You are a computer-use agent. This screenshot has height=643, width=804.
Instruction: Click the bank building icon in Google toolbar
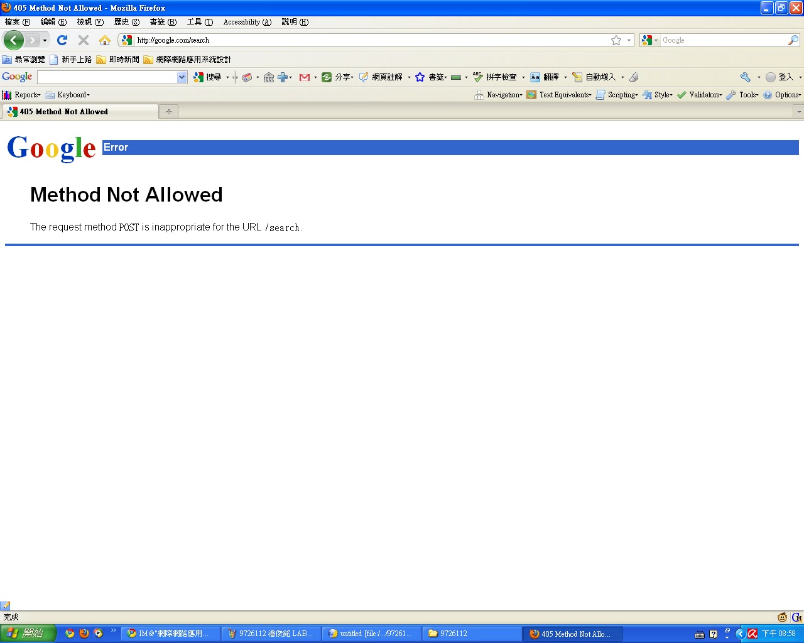pyautogui.click(x=269, y=77)
